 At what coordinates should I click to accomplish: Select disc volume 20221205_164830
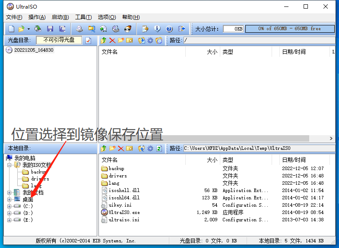[34, 50]
